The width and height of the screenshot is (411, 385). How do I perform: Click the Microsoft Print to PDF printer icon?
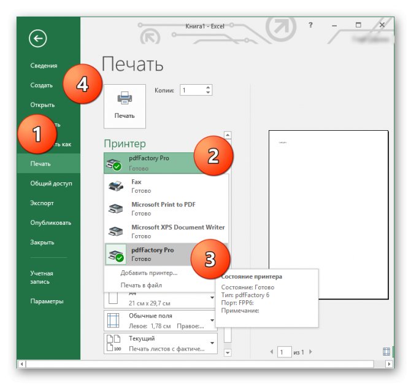point(115,209)
